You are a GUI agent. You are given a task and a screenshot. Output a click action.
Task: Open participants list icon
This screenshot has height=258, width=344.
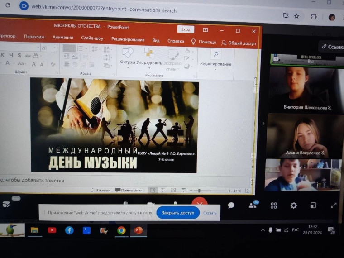[253, 205]
